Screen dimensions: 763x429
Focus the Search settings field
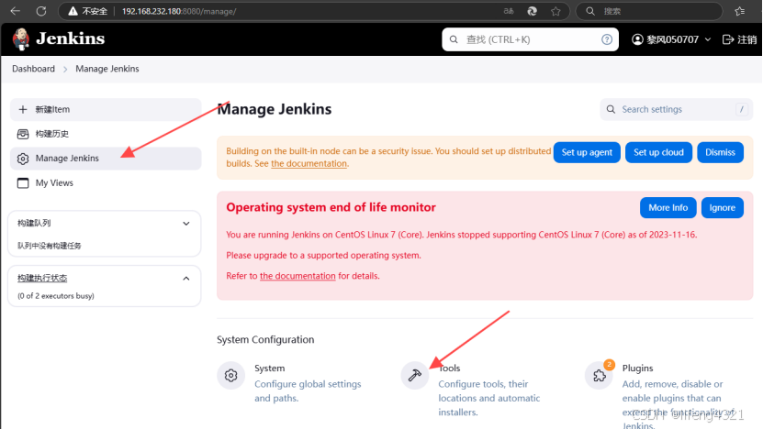677,109
